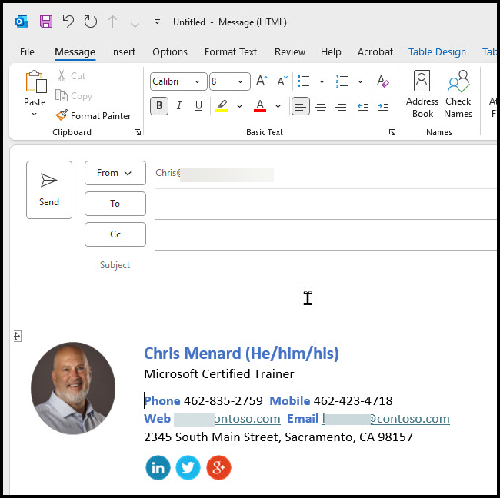Open the Review tab
The height and width of the screenshot is (498, 500).
[290, 51]
